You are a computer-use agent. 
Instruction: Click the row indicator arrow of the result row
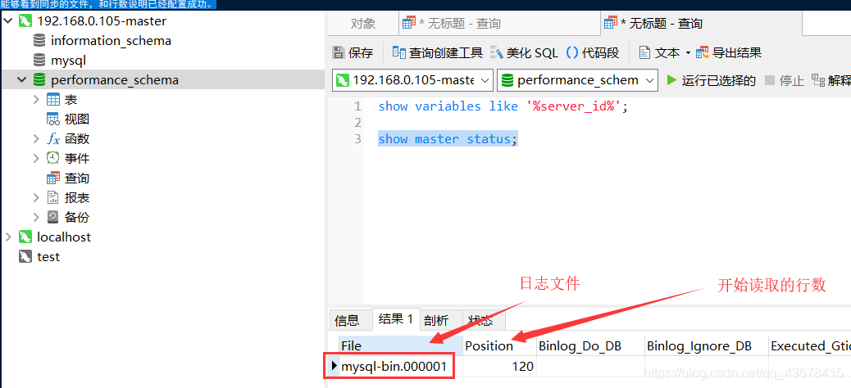click(x=334, y=367)
